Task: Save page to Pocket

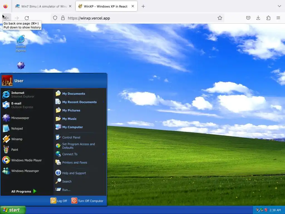Action: pyautogui.click(x=248, y=18)
